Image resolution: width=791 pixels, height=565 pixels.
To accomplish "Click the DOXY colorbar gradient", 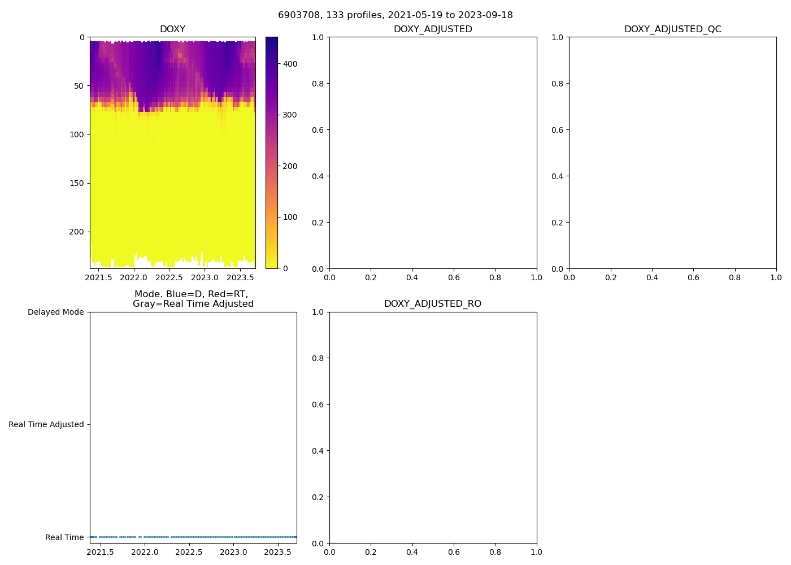I will (x=271, y=153).
